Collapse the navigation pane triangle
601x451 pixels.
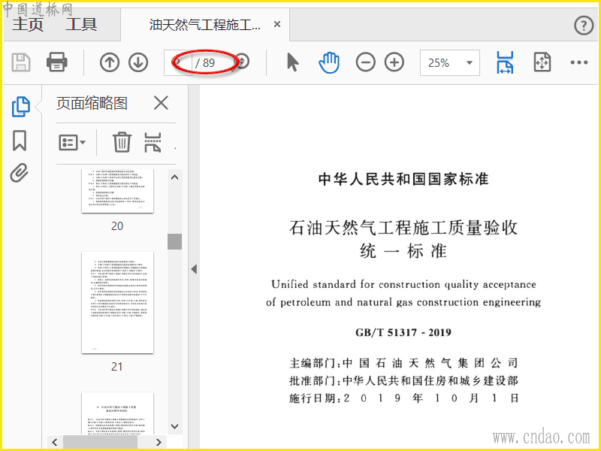(x=194, y=269)
